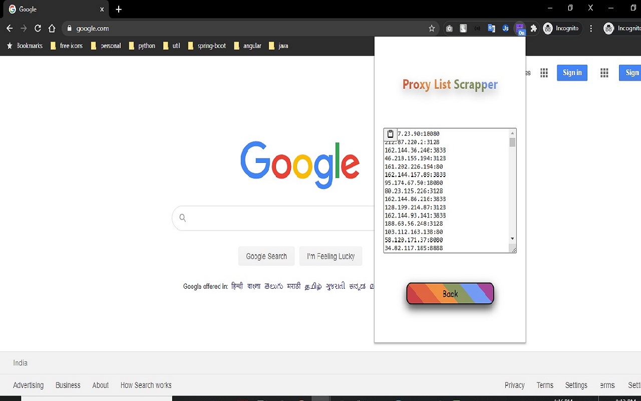641x401 pixels.
Task: Click the lock icon in the address bar
Action: [70, 29]
